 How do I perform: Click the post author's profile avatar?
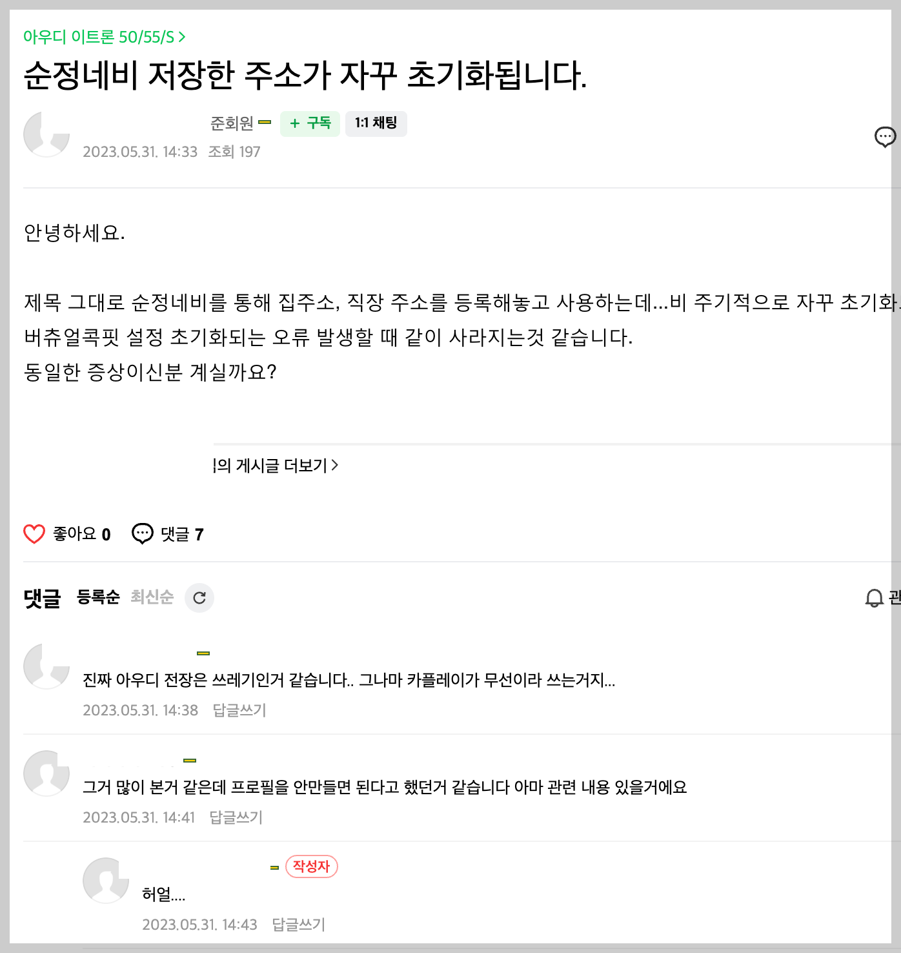pos(46,134)
